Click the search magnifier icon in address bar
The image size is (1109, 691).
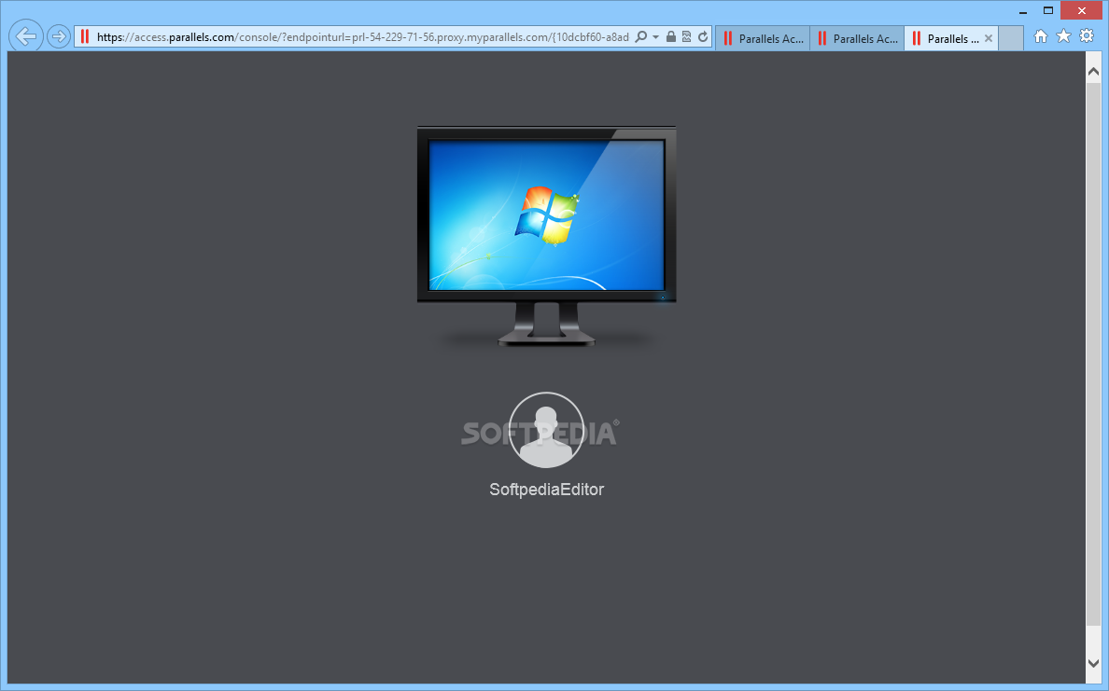(641, 36)
